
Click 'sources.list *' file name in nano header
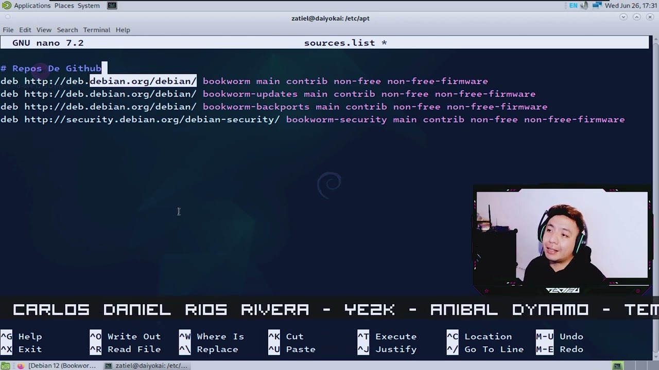click(345, 43)
